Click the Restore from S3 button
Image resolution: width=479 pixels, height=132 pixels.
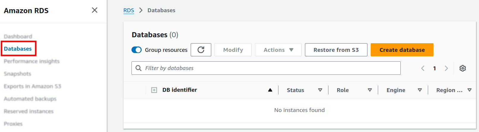[x=336, y=50]
